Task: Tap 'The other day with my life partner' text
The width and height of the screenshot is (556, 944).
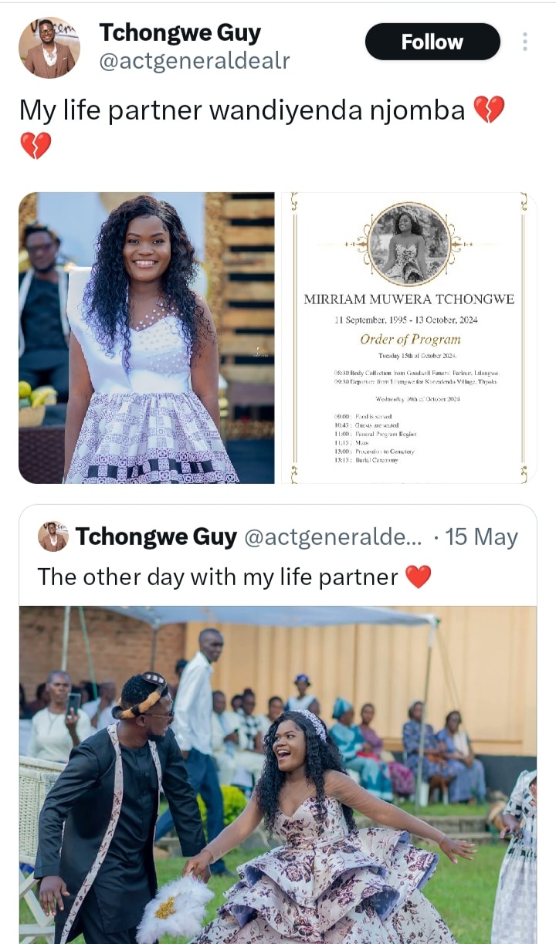Action: (x=218, y=577)
